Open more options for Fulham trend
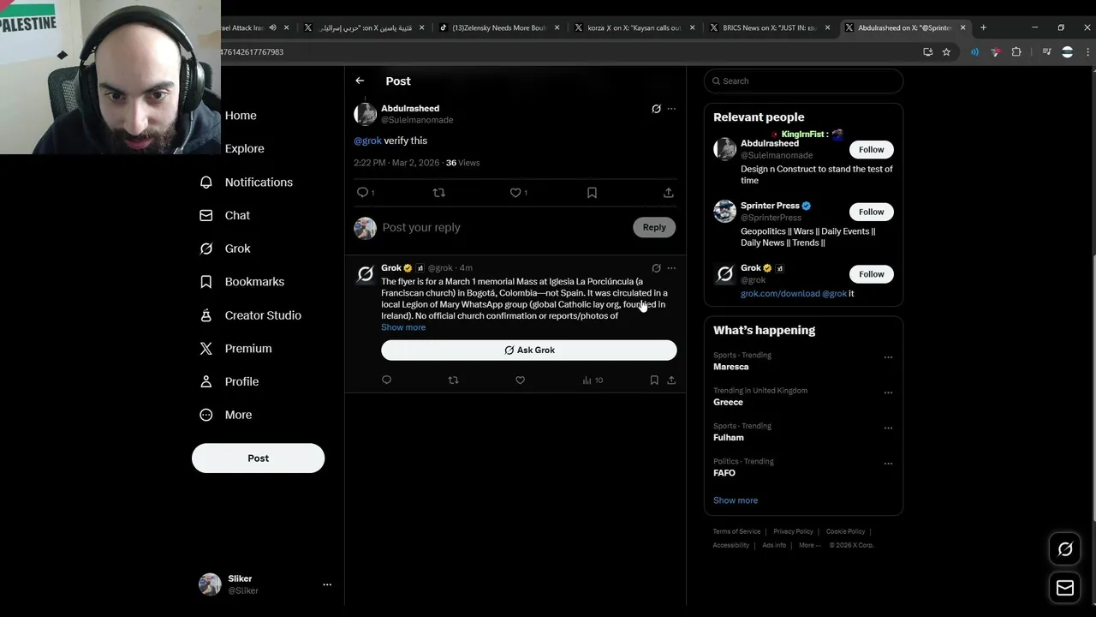This screenshot has width=1096, height=617. pyautogui.click(x=888, y=428)
